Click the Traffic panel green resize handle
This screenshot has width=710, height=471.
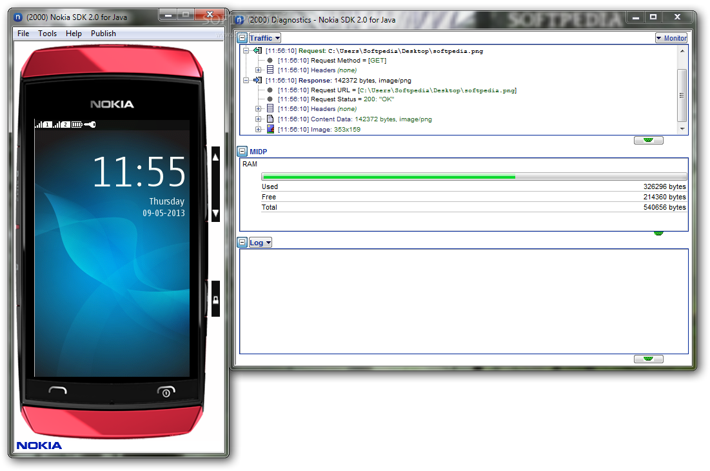[649, 141]
